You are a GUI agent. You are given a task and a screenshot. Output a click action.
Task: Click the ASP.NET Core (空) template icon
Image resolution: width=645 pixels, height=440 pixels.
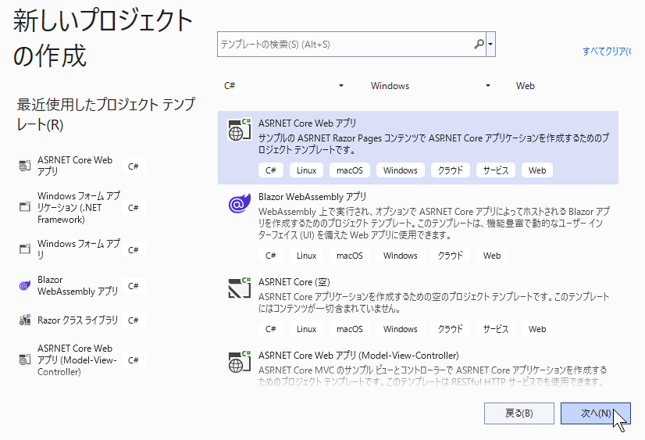pyautogui.click(x=239, y=288)
